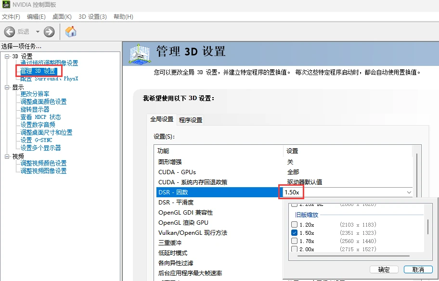439x281 pixels.
Task: Collapse the 3D 设置 tree node
Action: click(x=7, y=56)
